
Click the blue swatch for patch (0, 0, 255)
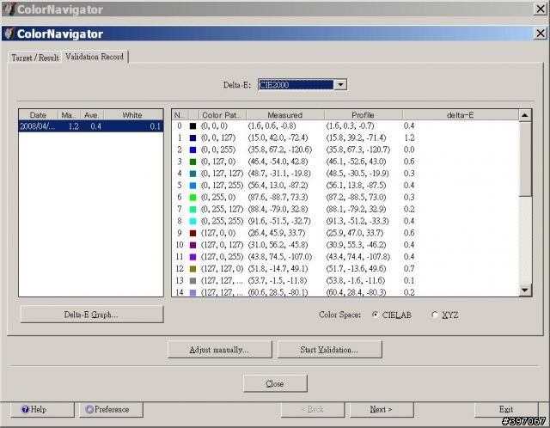coord(192,150)
